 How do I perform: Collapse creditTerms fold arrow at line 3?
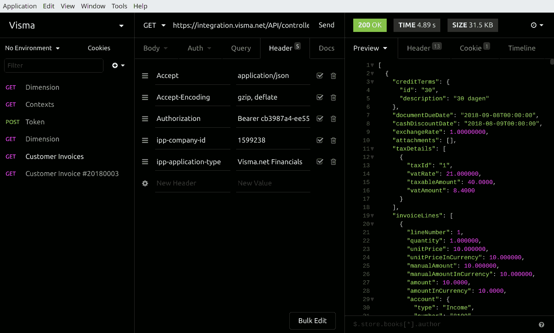tap(372, 82)
